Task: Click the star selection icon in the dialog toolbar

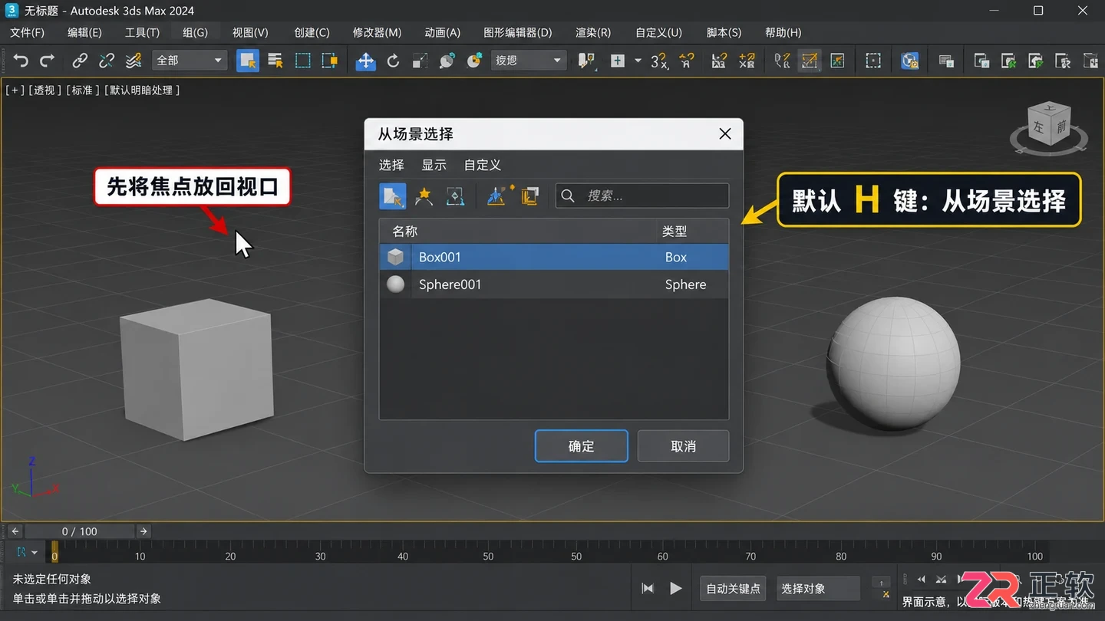Action: [x=424, y=196]
